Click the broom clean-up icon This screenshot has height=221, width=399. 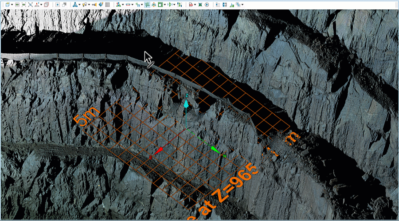pos(232,4)
